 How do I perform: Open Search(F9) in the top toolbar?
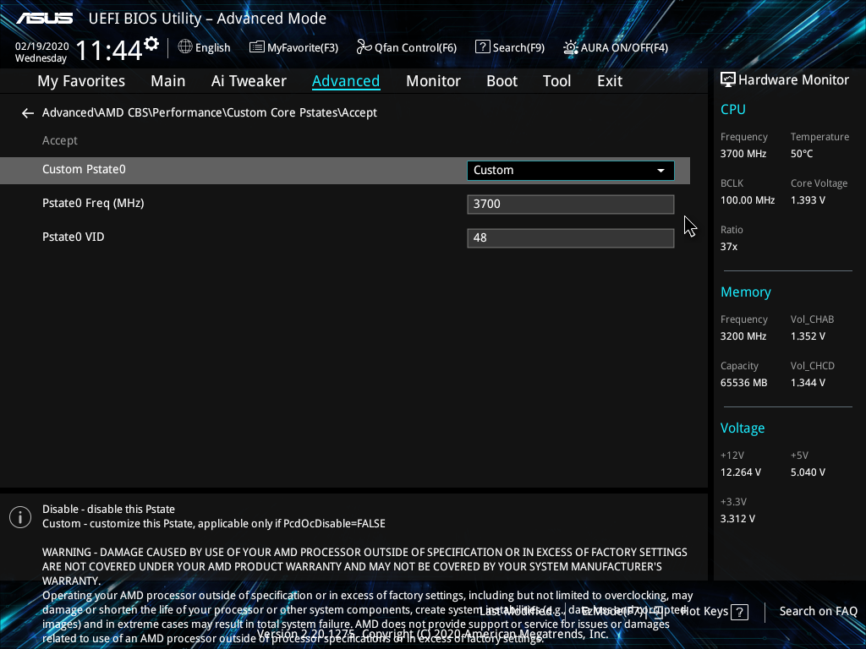[509, 47]
